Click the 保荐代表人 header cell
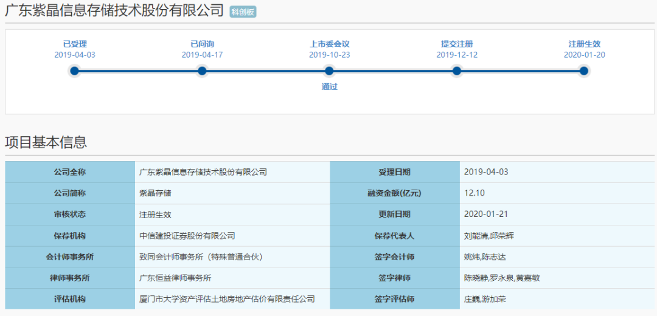Viewport: 657px width, 316px height. (x=395, y=236)
